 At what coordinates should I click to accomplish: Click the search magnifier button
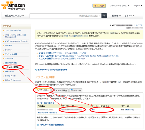tap(104, 16)
